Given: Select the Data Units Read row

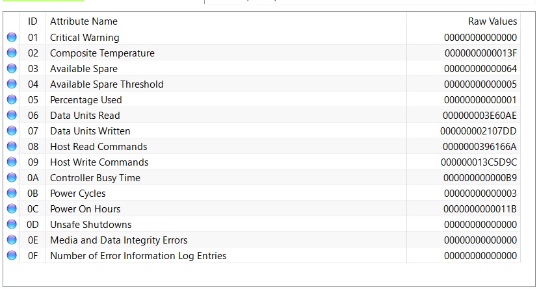Looking at the screenshot, I should click(x=85, y=116).
